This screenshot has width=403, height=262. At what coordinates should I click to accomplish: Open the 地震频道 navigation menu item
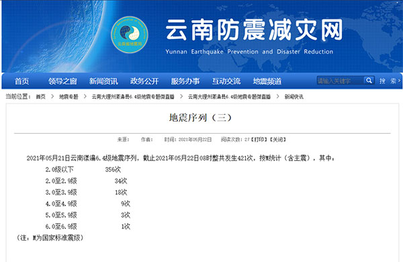pyautogui.click(x=267, y=81)
